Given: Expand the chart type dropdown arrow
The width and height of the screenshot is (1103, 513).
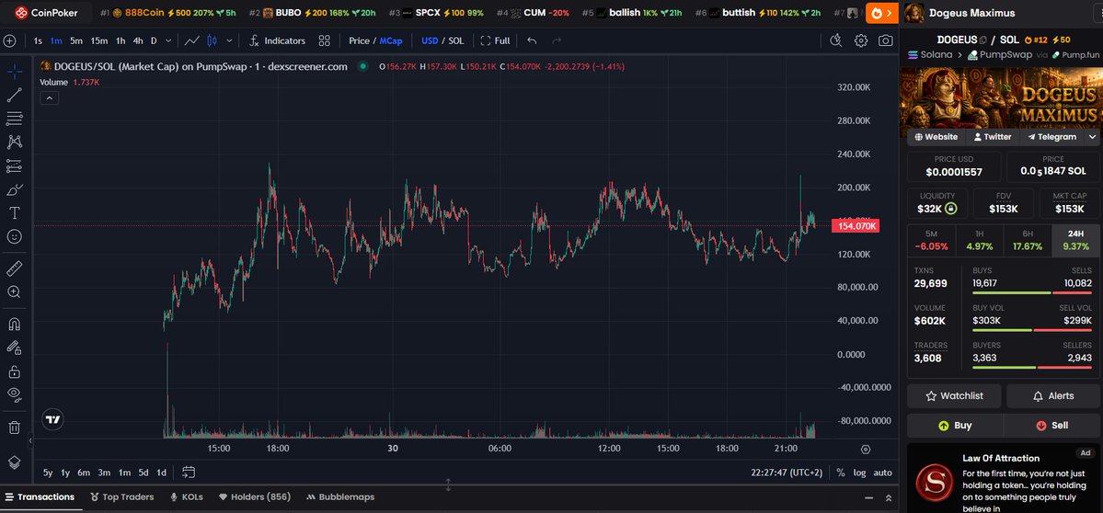Looking at the screenshot, I should click(x=229, y=40).
